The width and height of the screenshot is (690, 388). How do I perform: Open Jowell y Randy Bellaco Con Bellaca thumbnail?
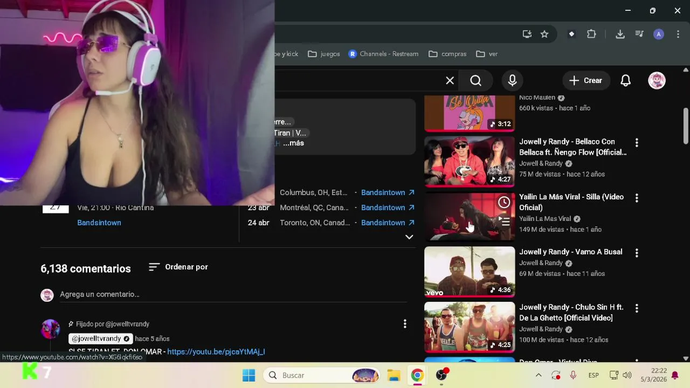coord(470,161)
